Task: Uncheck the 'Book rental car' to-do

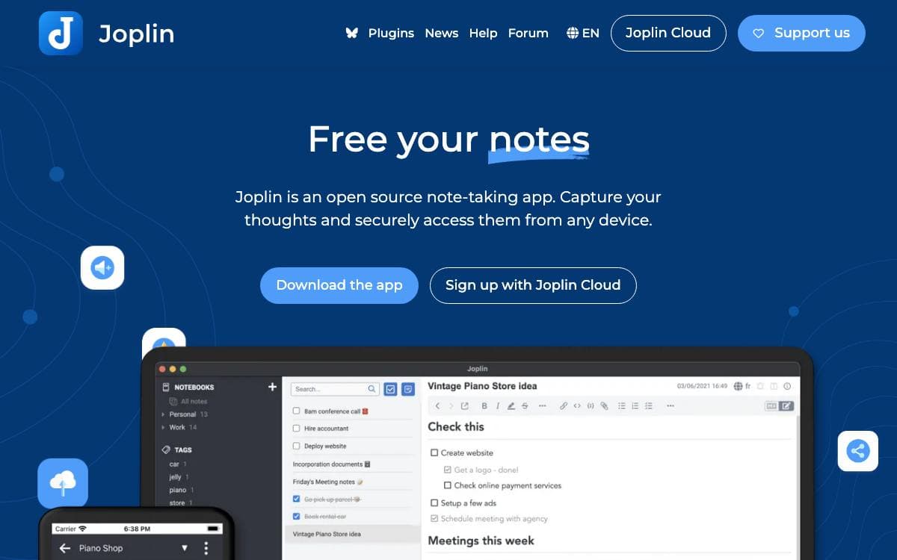Action: 296,516
